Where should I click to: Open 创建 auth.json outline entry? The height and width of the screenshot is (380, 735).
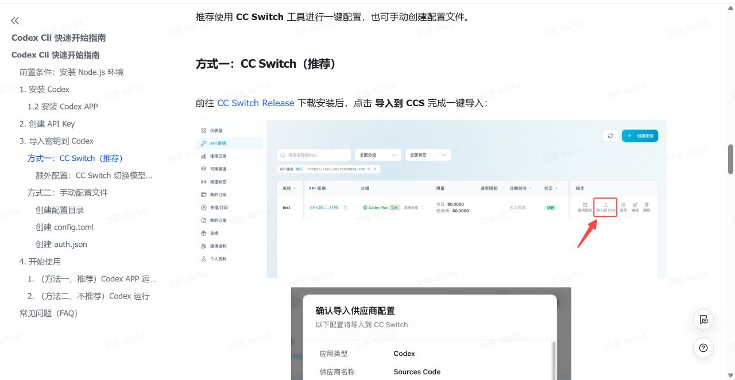tap(61, 245)
